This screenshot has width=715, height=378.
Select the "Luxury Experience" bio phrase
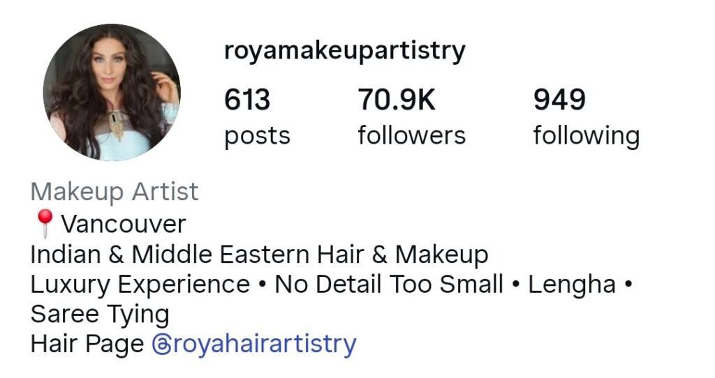click(x=140, y=285)
